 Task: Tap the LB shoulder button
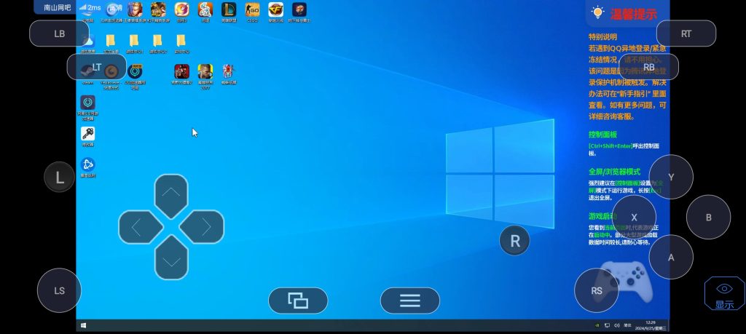[x=60, y=33]
